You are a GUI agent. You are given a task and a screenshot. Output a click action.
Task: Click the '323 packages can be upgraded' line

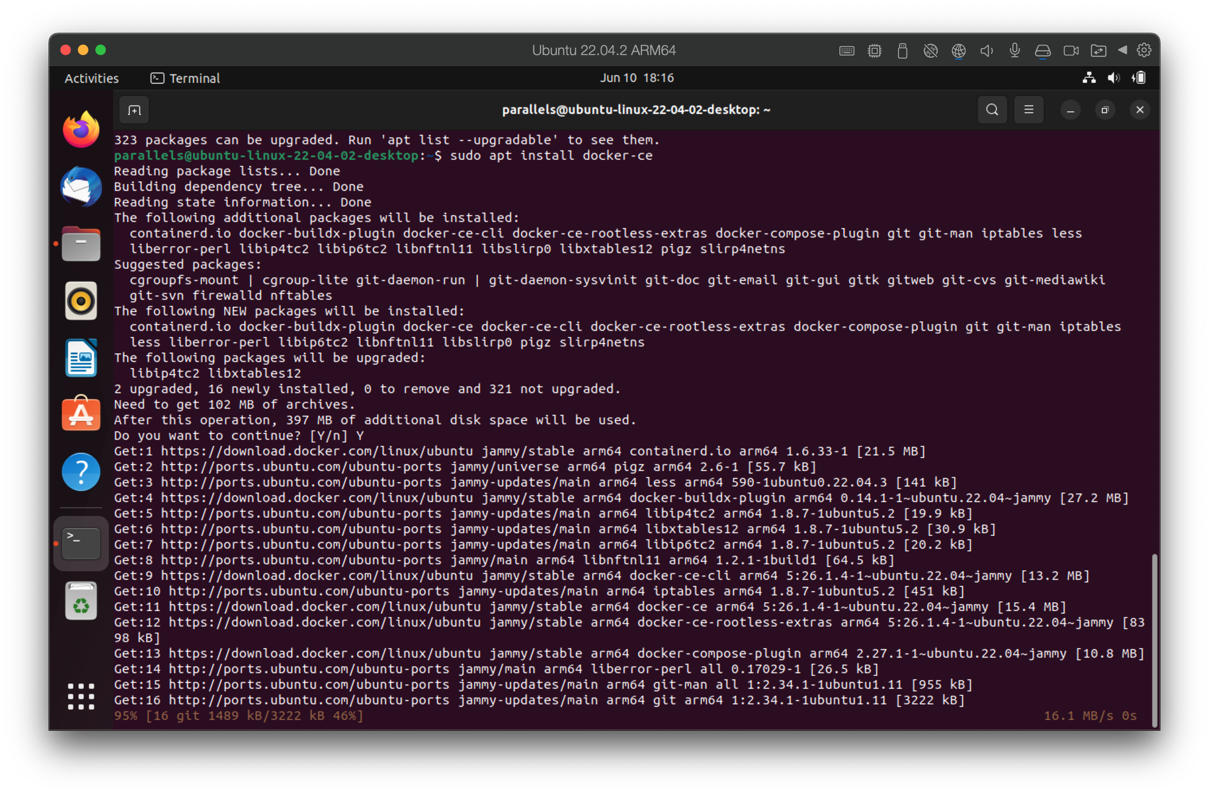(x=387, y=139)
